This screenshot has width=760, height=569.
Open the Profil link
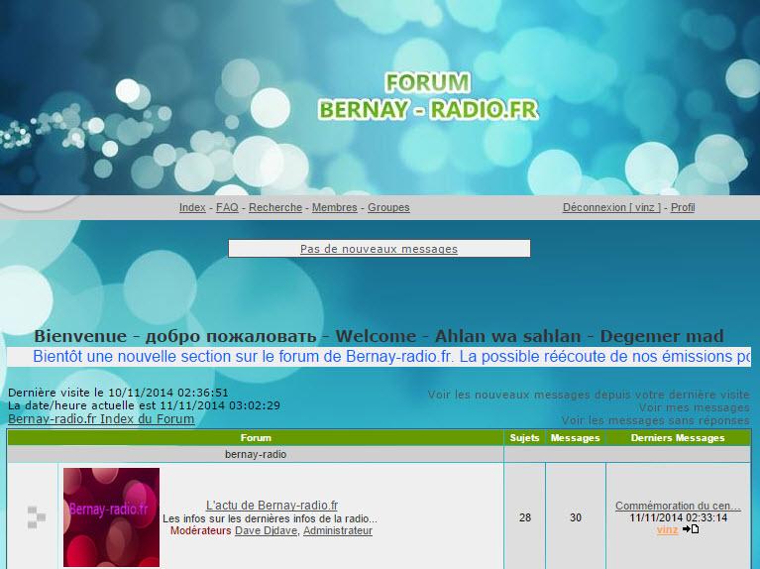pos(683,207)
